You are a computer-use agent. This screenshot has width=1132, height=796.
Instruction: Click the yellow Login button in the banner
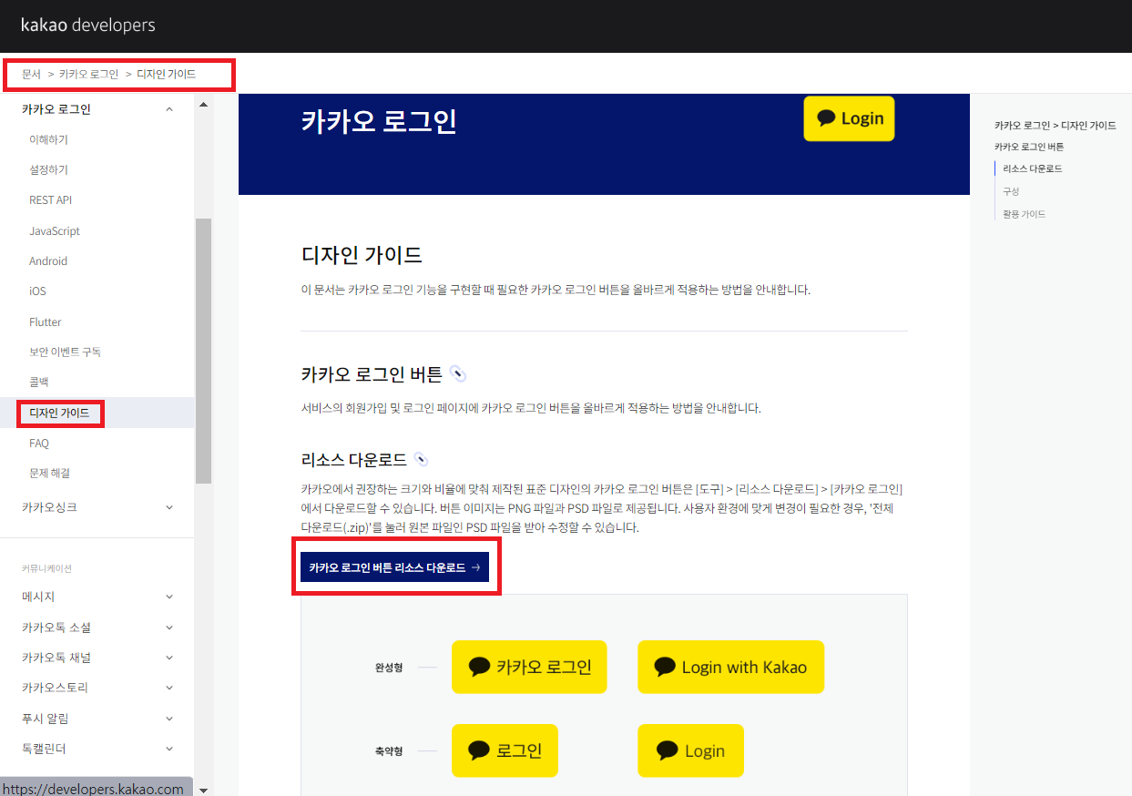tap(849, 118)
